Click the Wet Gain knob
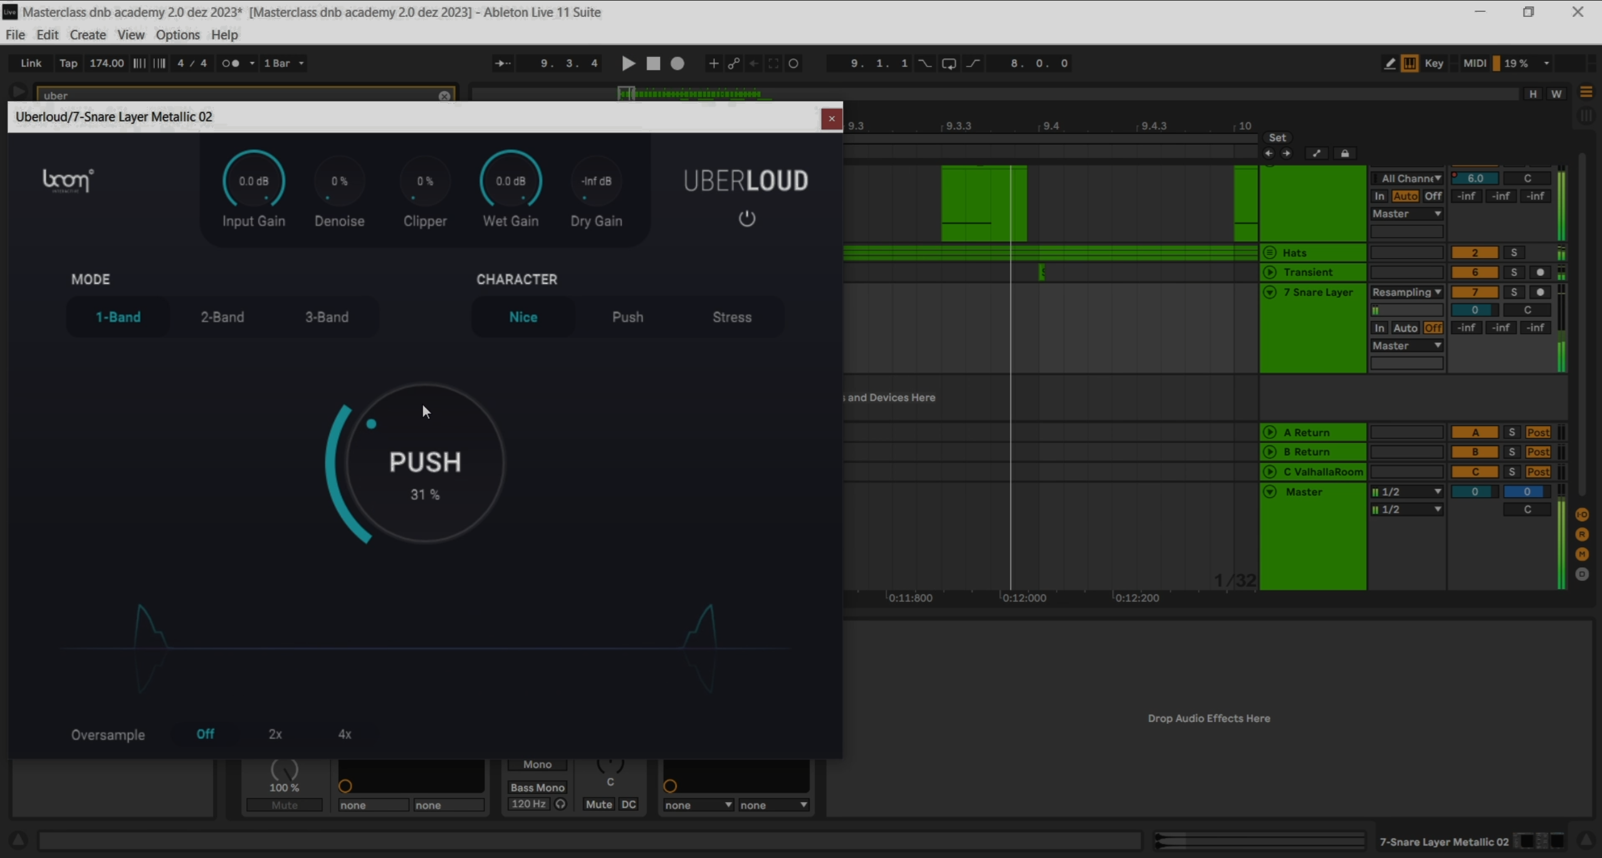1602x858 pixels. 511,180
